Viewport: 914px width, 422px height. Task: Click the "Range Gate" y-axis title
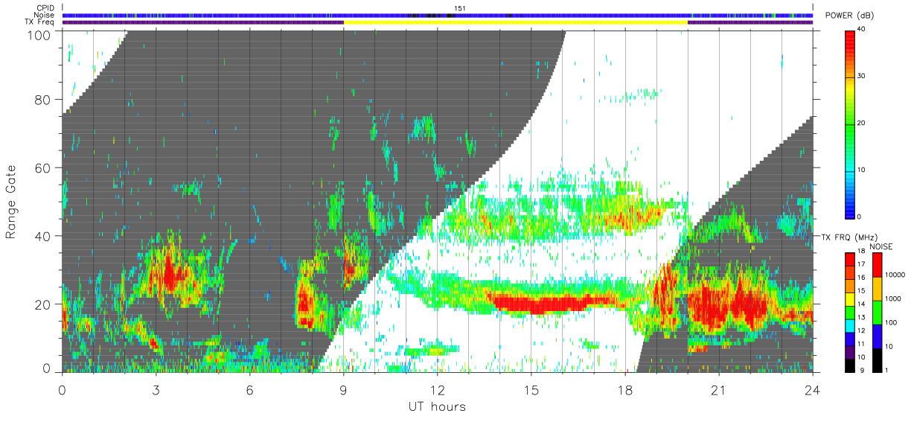[11, 202]
